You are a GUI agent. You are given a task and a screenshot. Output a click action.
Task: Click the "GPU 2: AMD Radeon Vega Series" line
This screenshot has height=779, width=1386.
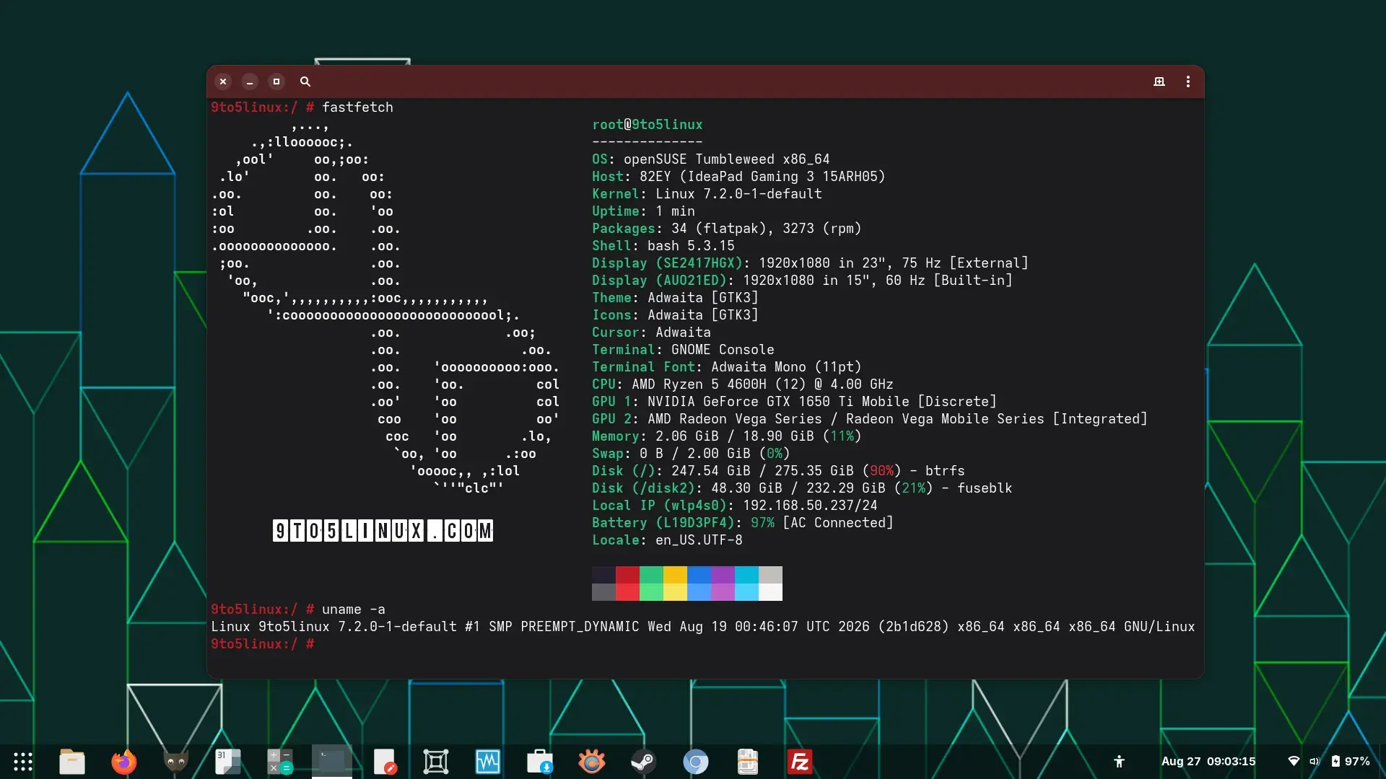[869, 419]
